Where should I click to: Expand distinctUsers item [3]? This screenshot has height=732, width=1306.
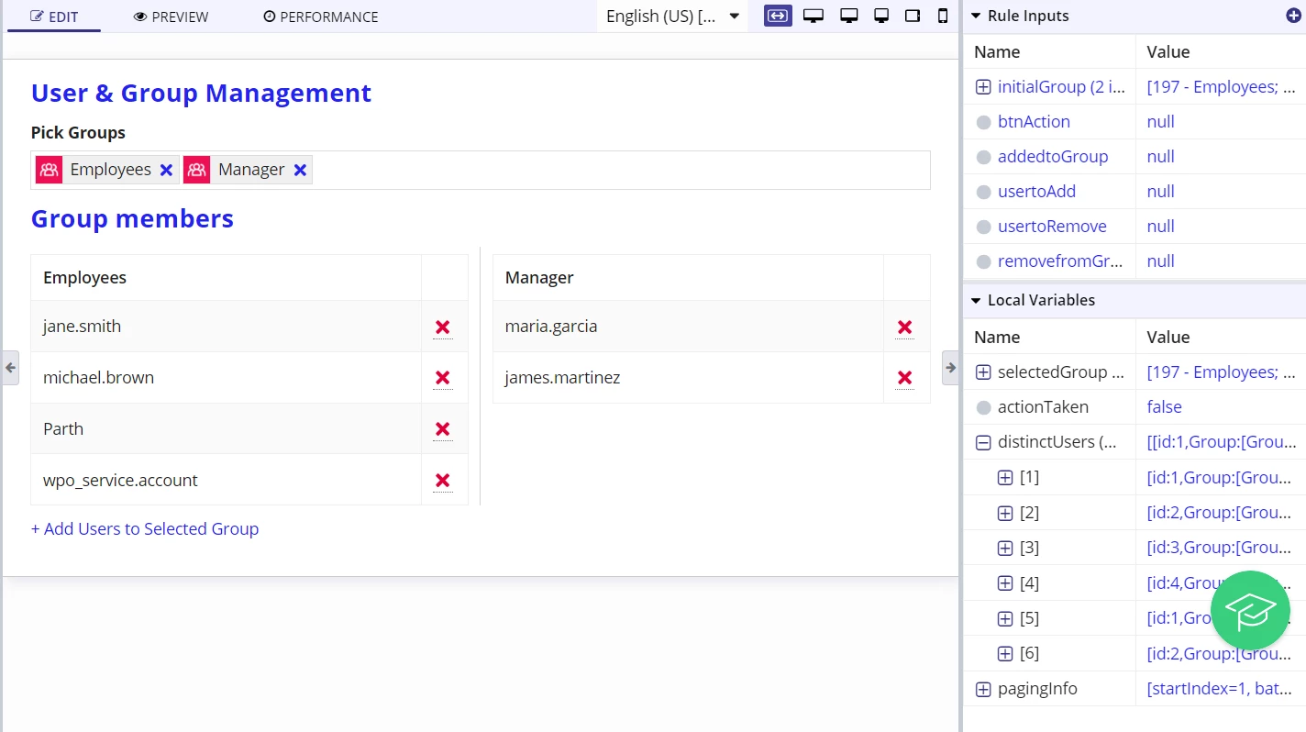pos(1005,548)
